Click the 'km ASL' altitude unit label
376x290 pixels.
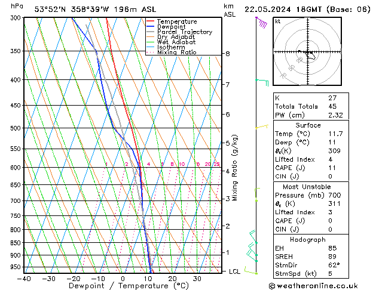pyautogui.click(x=230, y=10)
